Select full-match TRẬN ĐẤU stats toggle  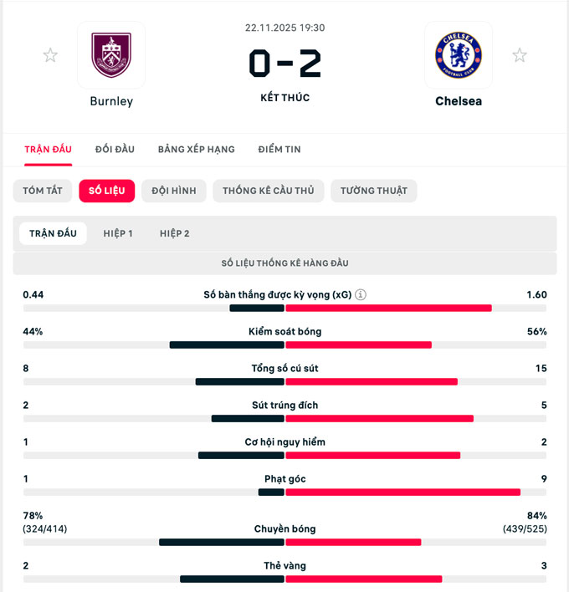point(53,233)
